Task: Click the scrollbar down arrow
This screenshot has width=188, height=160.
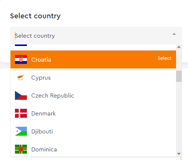Action: point(179,154)
